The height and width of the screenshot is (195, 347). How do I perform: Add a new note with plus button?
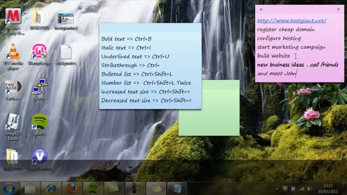click(x=261, y=10)
